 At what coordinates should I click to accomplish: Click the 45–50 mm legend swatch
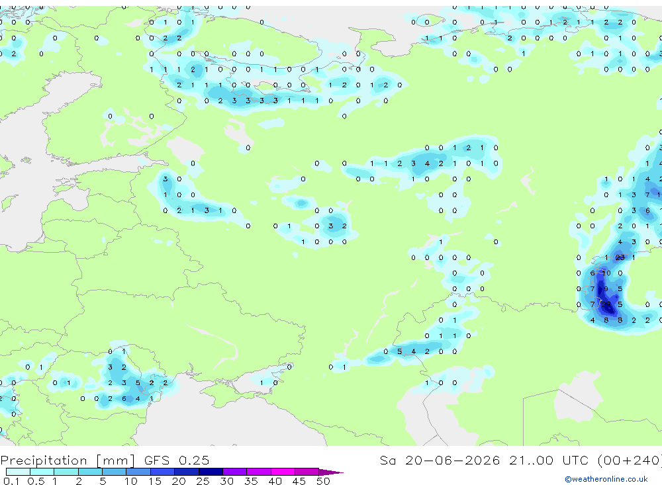click(307, 472)
